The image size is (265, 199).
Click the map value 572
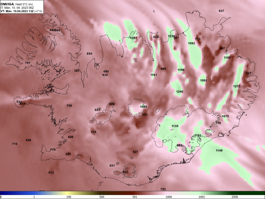coord(23,104)
